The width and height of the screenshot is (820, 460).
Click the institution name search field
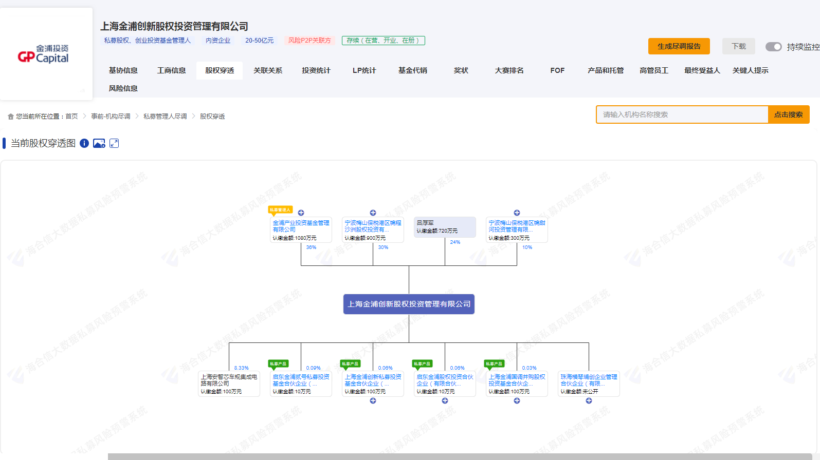tap(682, 114)
